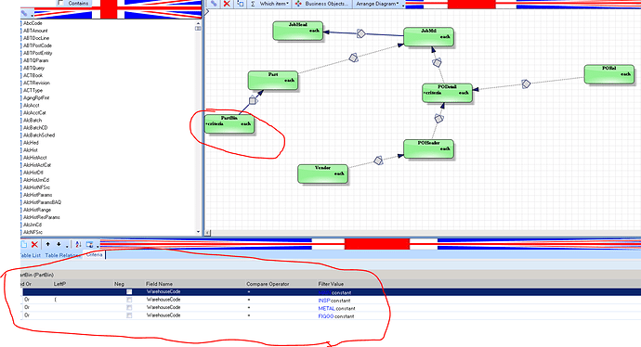Check the Neg box for METAL row
Image resolution: width=641 pixels, height=347 pixels.
(129, 308)
